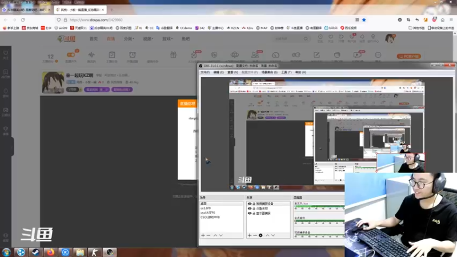Move the selected OBS scene down
This screenshot has height=257, width=457.
pos(221,235)
